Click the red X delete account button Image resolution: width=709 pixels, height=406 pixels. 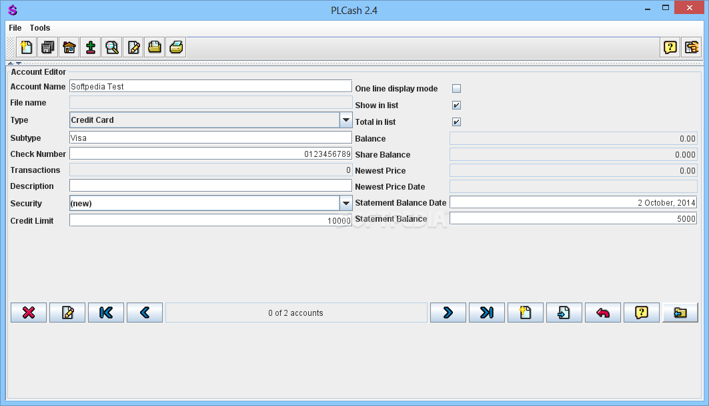click(x=29, y=313)
